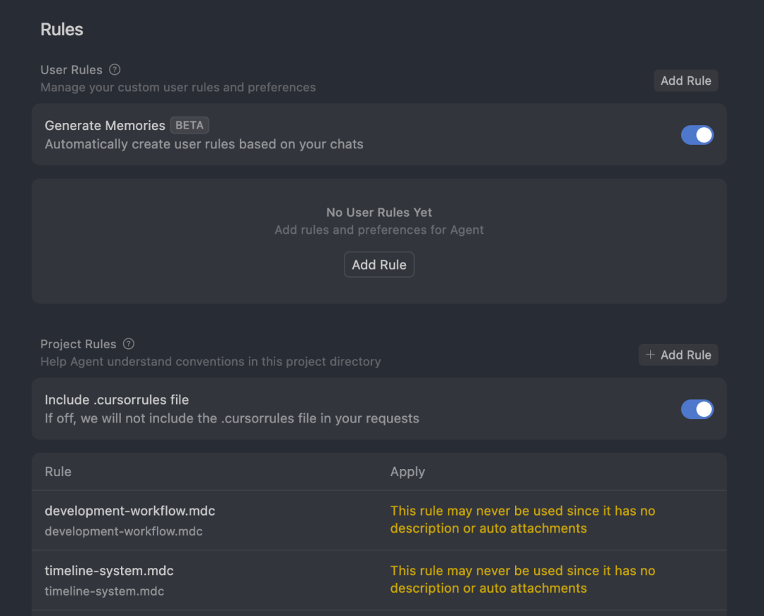This screenshot has height=616, width=764.
Task: Click the Rule column header
Action: point(58,472)
